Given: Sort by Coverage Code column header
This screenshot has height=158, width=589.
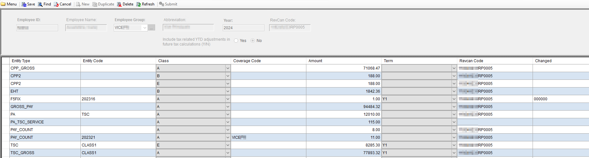Looking at the screenshot, I should tap(269, 61).
